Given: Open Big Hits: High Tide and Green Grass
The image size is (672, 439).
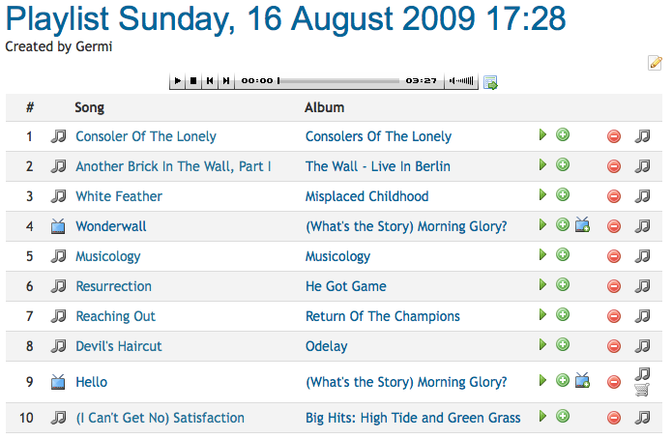Looking at the screenshot, I should pyautogui.click(x=413, y=418).
